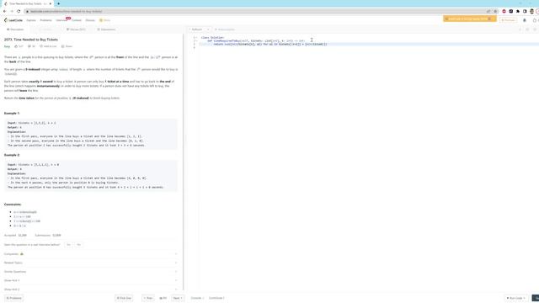Viewport: 539px width, 303px height.
Task: Click the editor settings icon at far right
Action: point(535,29)
